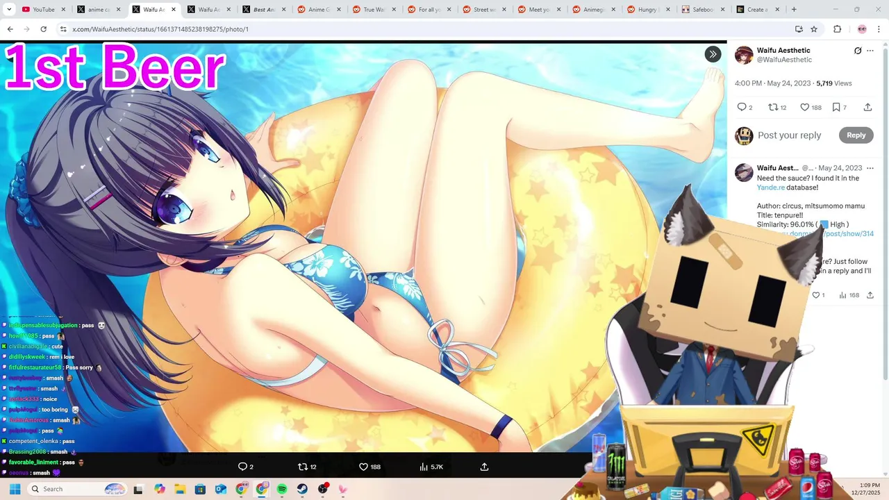Viewport: 889px width, 500px height.
Task: Click the install app icon in the address bar
Action: click(x=799, y=29)
